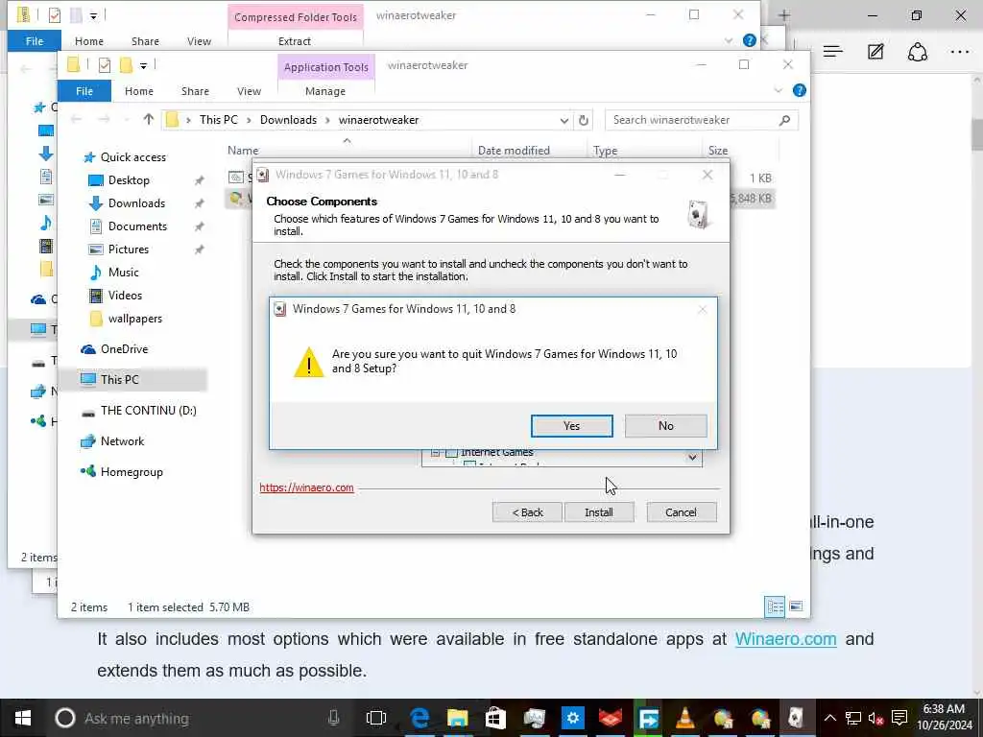Open Edge Hub reading list icon

click(x=832, y=52)
